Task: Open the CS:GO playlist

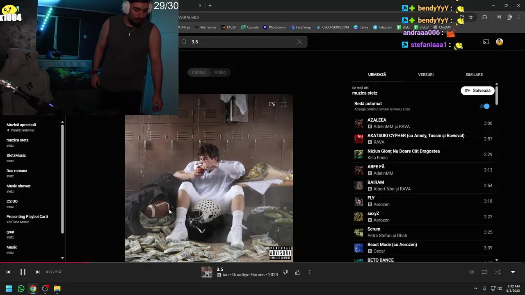Action: pyautogui.click(x=32, y=204)
